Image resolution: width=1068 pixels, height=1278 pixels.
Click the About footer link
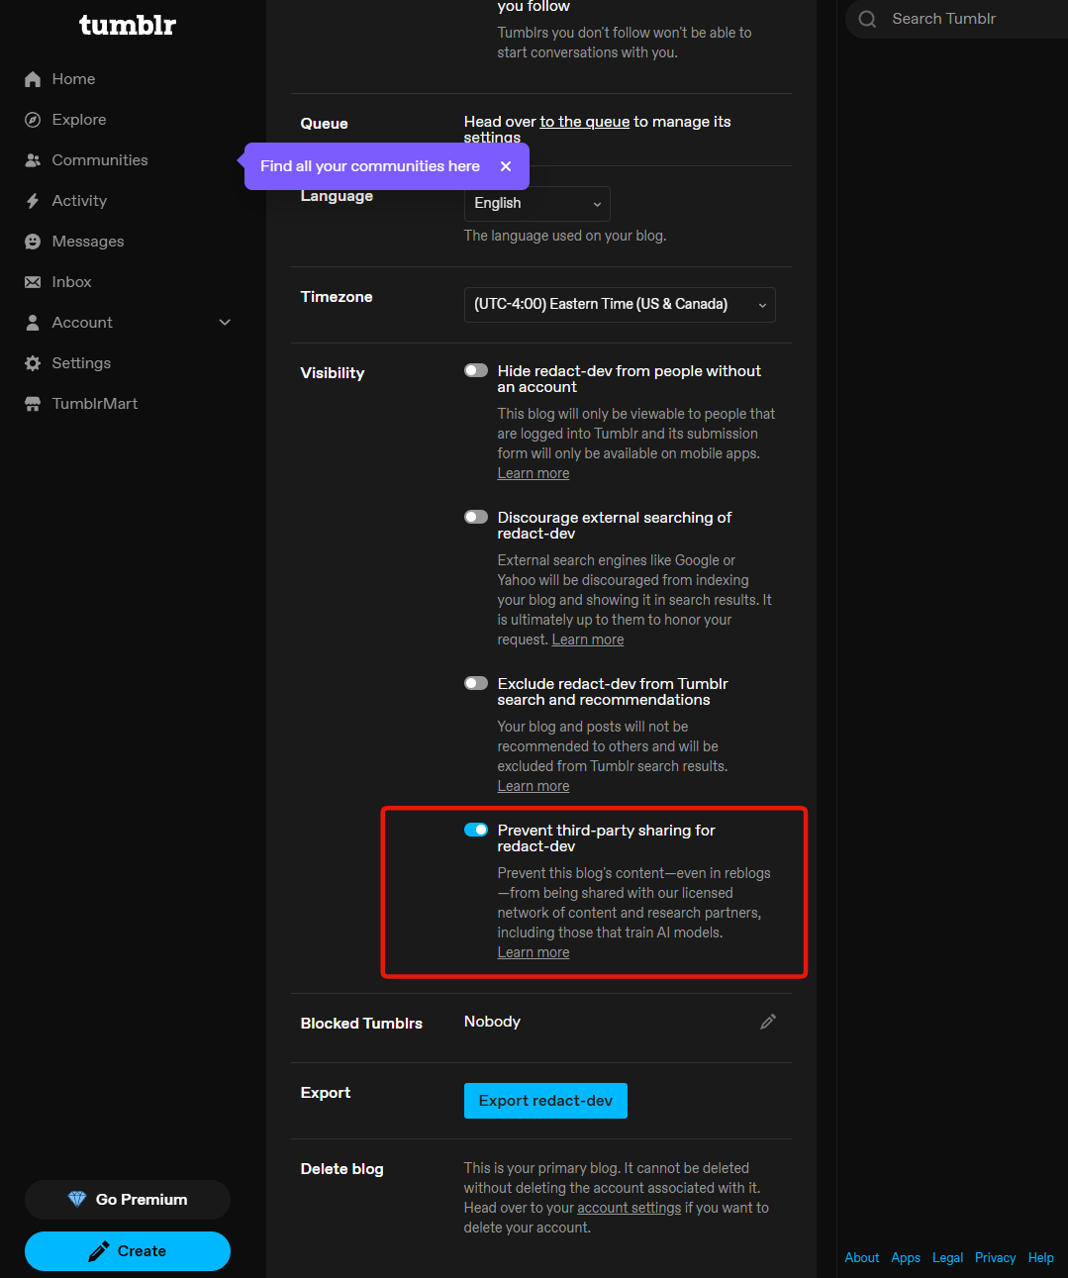[862, 1258]
